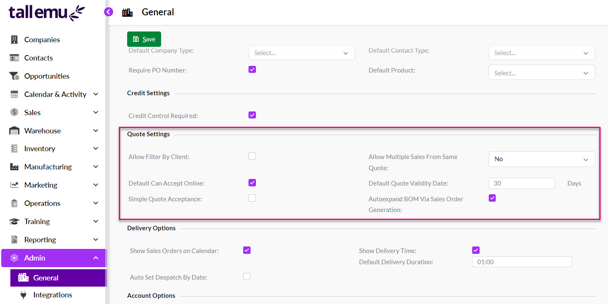This screenshot has height=304, width=608.
Task: Open the Default Company Type dropdown
Action: pyautogui.click(x=301, y=53)
